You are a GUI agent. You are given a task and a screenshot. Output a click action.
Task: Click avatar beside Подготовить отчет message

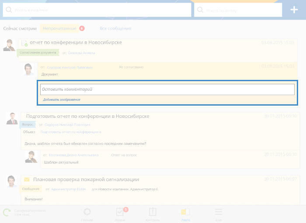point(12,118)
